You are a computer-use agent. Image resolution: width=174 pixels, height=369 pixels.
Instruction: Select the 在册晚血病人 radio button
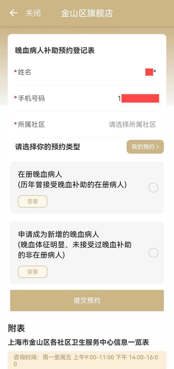click(153, 188)
